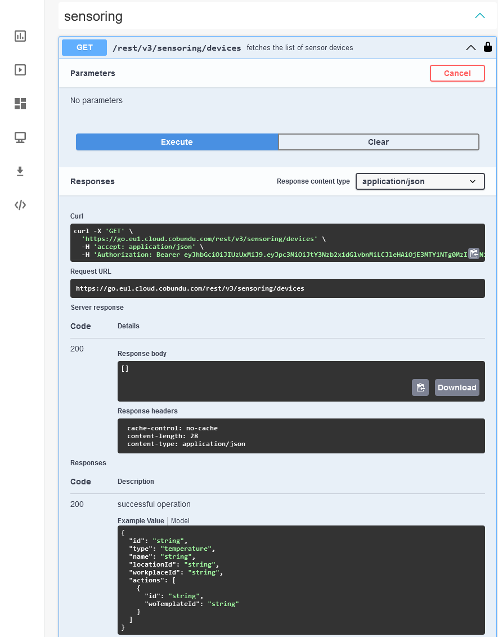
Task: Click the GET method badge
Action: point(84,47)
